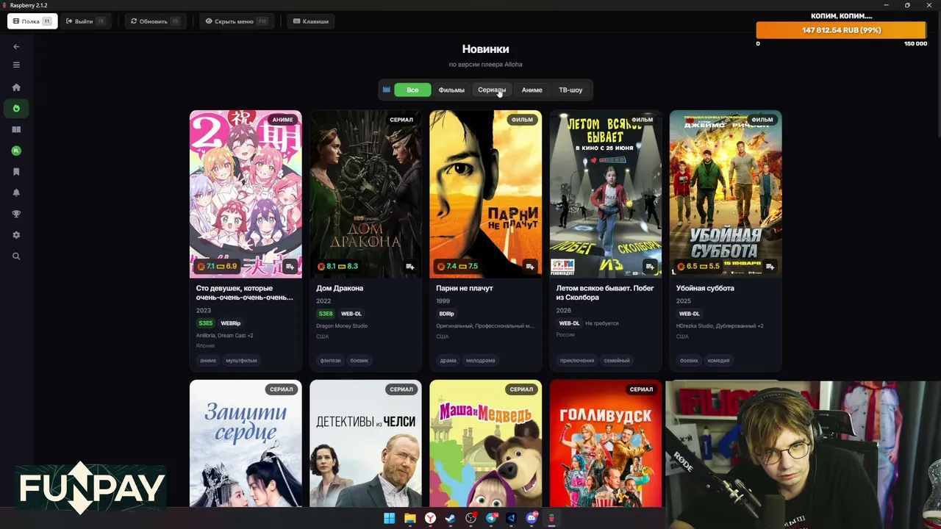This screenshot has height=529, width=941.
Task: Switch to Сериалы filter tab
Action: point(492,90)
